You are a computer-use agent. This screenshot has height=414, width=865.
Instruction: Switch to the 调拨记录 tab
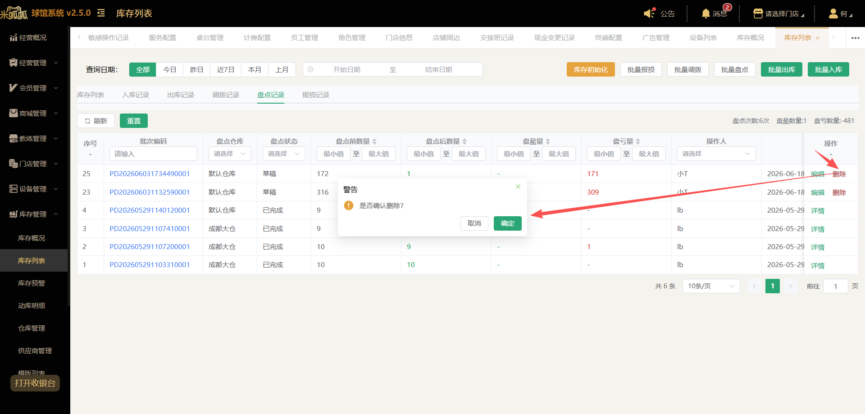pyautogui.click(x=226, y=95)
